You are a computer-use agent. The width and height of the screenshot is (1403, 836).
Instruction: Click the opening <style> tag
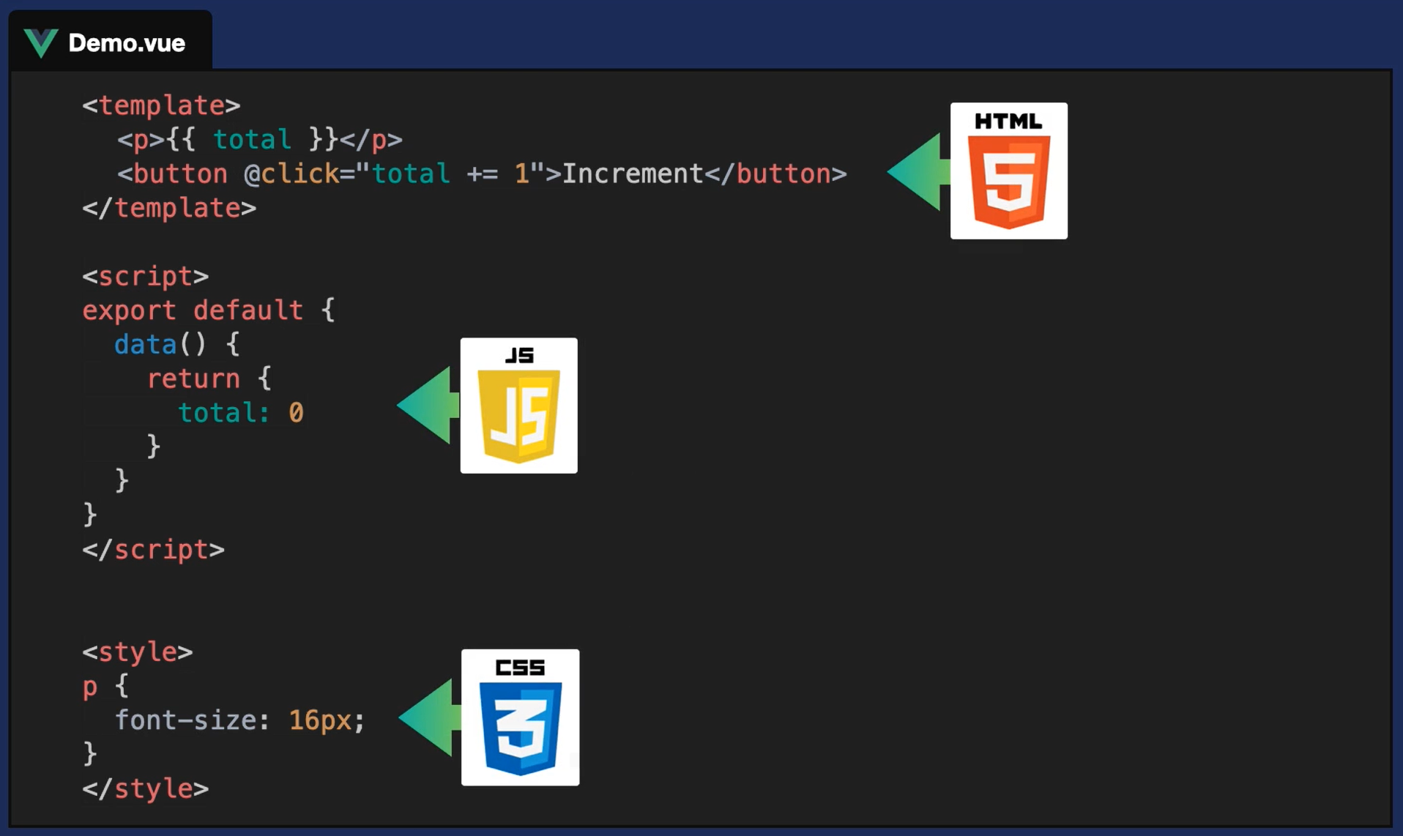[137, 652]
